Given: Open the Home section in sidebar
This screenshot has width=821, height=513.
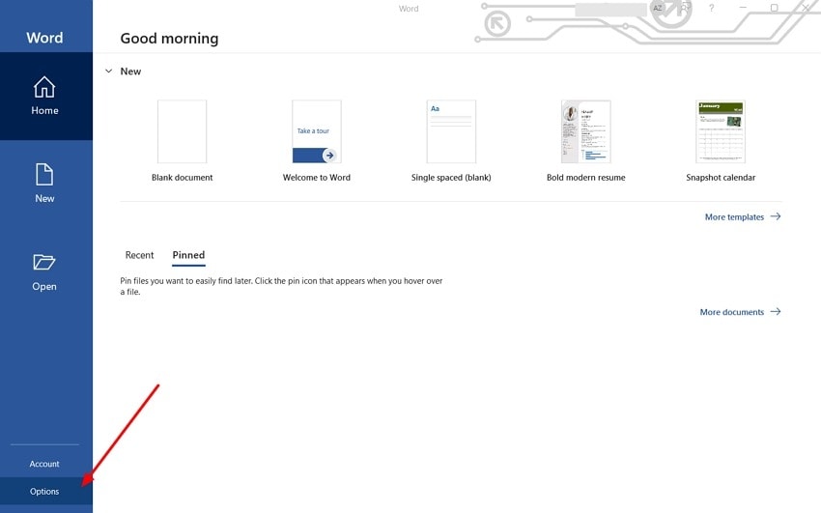Looking at the screenshot, I should [x=45, y=96].
